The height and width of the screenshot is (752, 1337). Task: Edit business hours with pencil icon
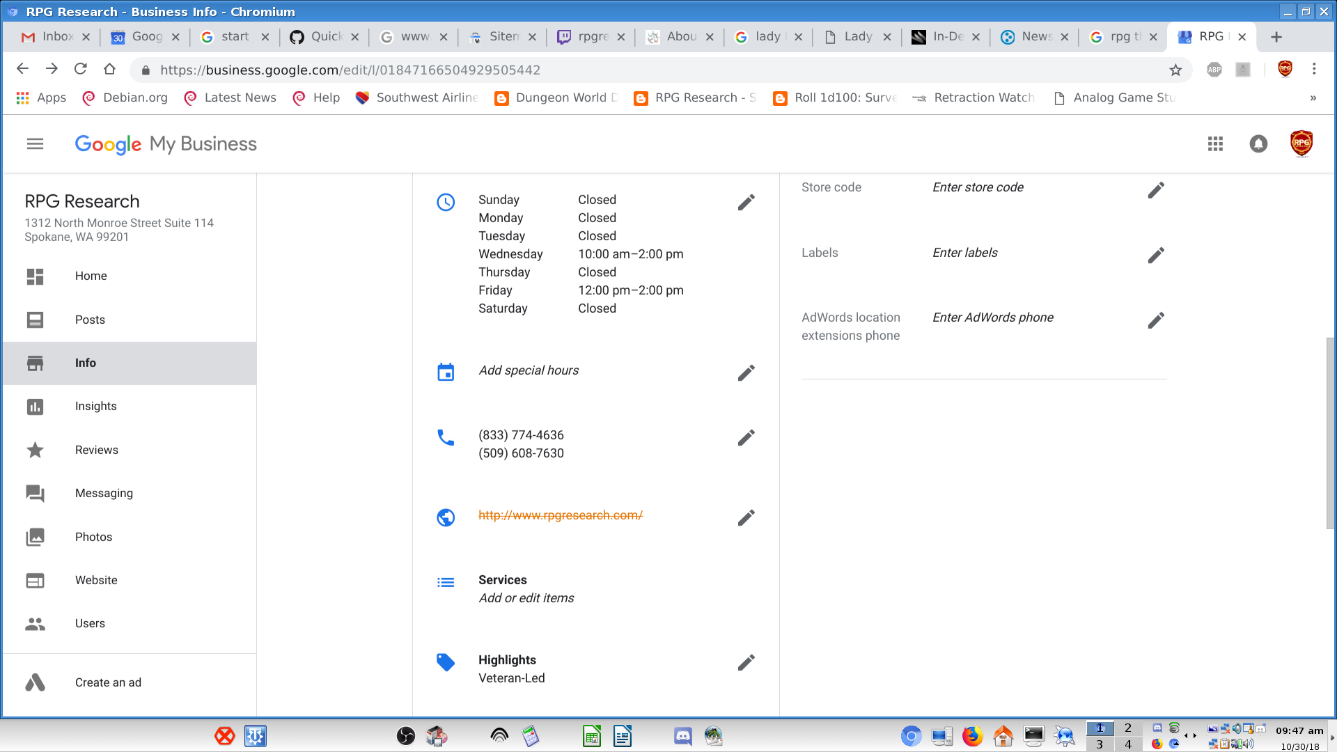pos(746,203)
